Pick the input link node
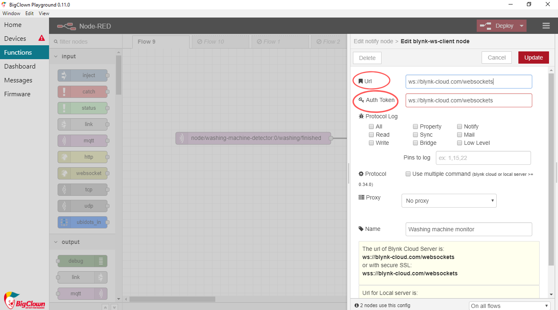This screenshot has width=558, height=310. [83, 124]
